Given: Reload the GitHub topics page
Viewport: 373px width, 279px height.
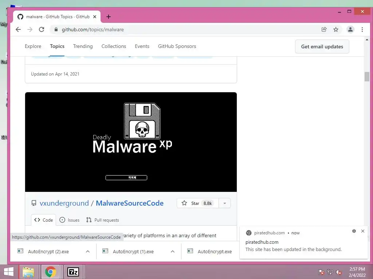Looking at the screenshot, I should [42, 29].
